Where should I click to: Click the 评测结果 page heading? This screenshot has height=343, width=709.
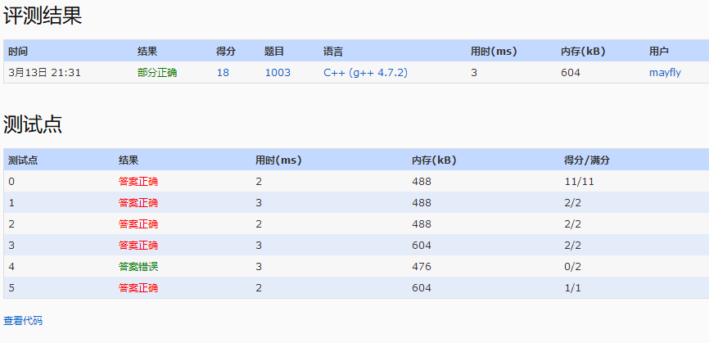(43, 16)
